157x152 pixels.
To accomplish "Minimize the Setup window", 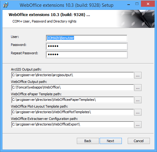I will (129, 4).
